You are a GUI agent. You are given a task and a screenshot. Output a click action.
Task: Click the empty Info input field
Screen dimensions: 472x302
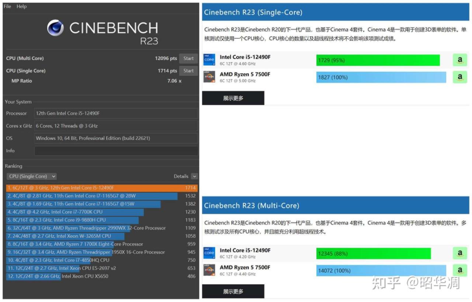(x=116, y=151)
